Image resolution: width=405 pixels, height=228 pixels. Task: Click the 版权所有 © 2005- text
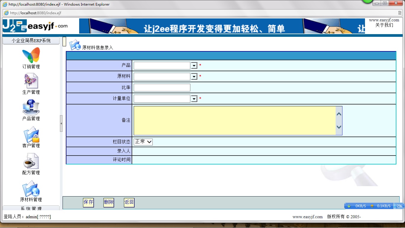(x=344, y=217)
